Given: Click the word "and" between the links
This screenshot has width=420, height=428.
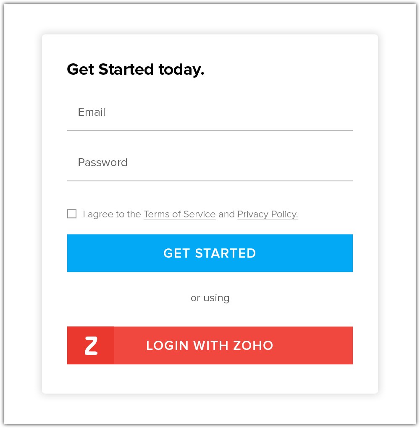Looking at the screenshot, I should (x=226, y=214).
